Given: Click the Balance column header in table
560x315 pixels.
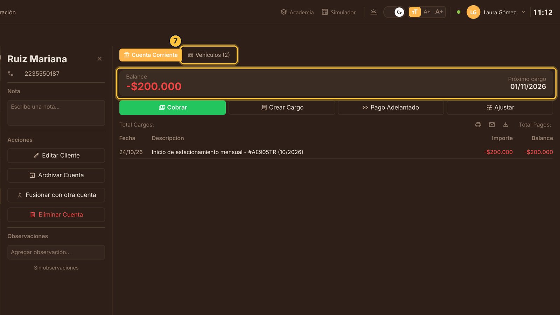Looking at the screenshot, I should 542,138.
